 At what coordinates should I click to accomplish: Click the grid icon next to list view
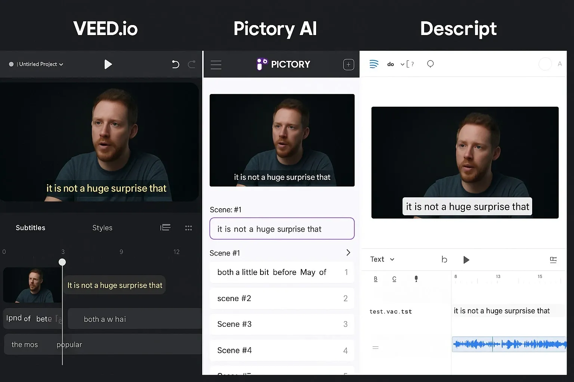click(x=189, y=228)
